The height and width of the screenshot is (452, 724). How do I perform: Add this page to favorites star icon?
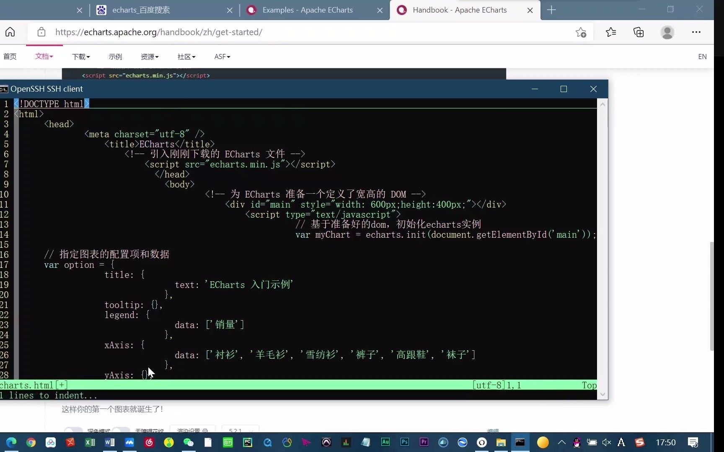(581, 32)
